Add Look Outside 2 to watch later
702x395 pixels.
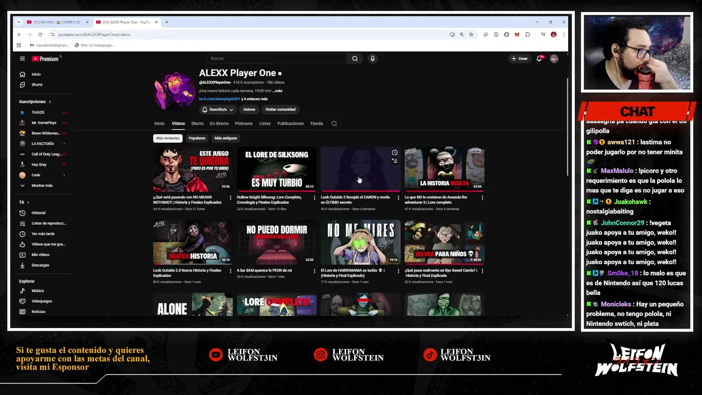click(394, 153)
